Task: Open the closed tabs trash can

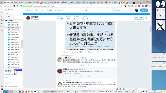Action: [141, 3]
